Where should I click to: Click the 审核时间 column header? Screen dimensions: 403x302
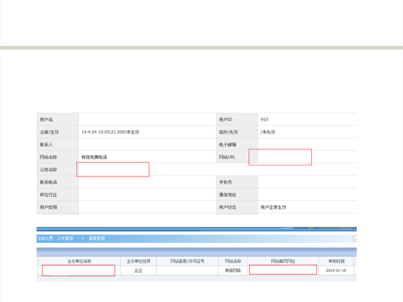click(336, 261)
